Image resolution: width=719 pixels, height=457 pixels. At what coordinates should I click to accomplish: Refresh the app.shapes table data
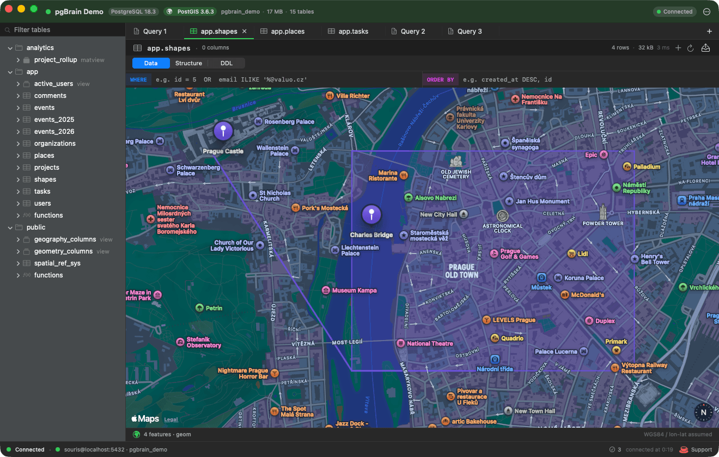tap(691, 48)
